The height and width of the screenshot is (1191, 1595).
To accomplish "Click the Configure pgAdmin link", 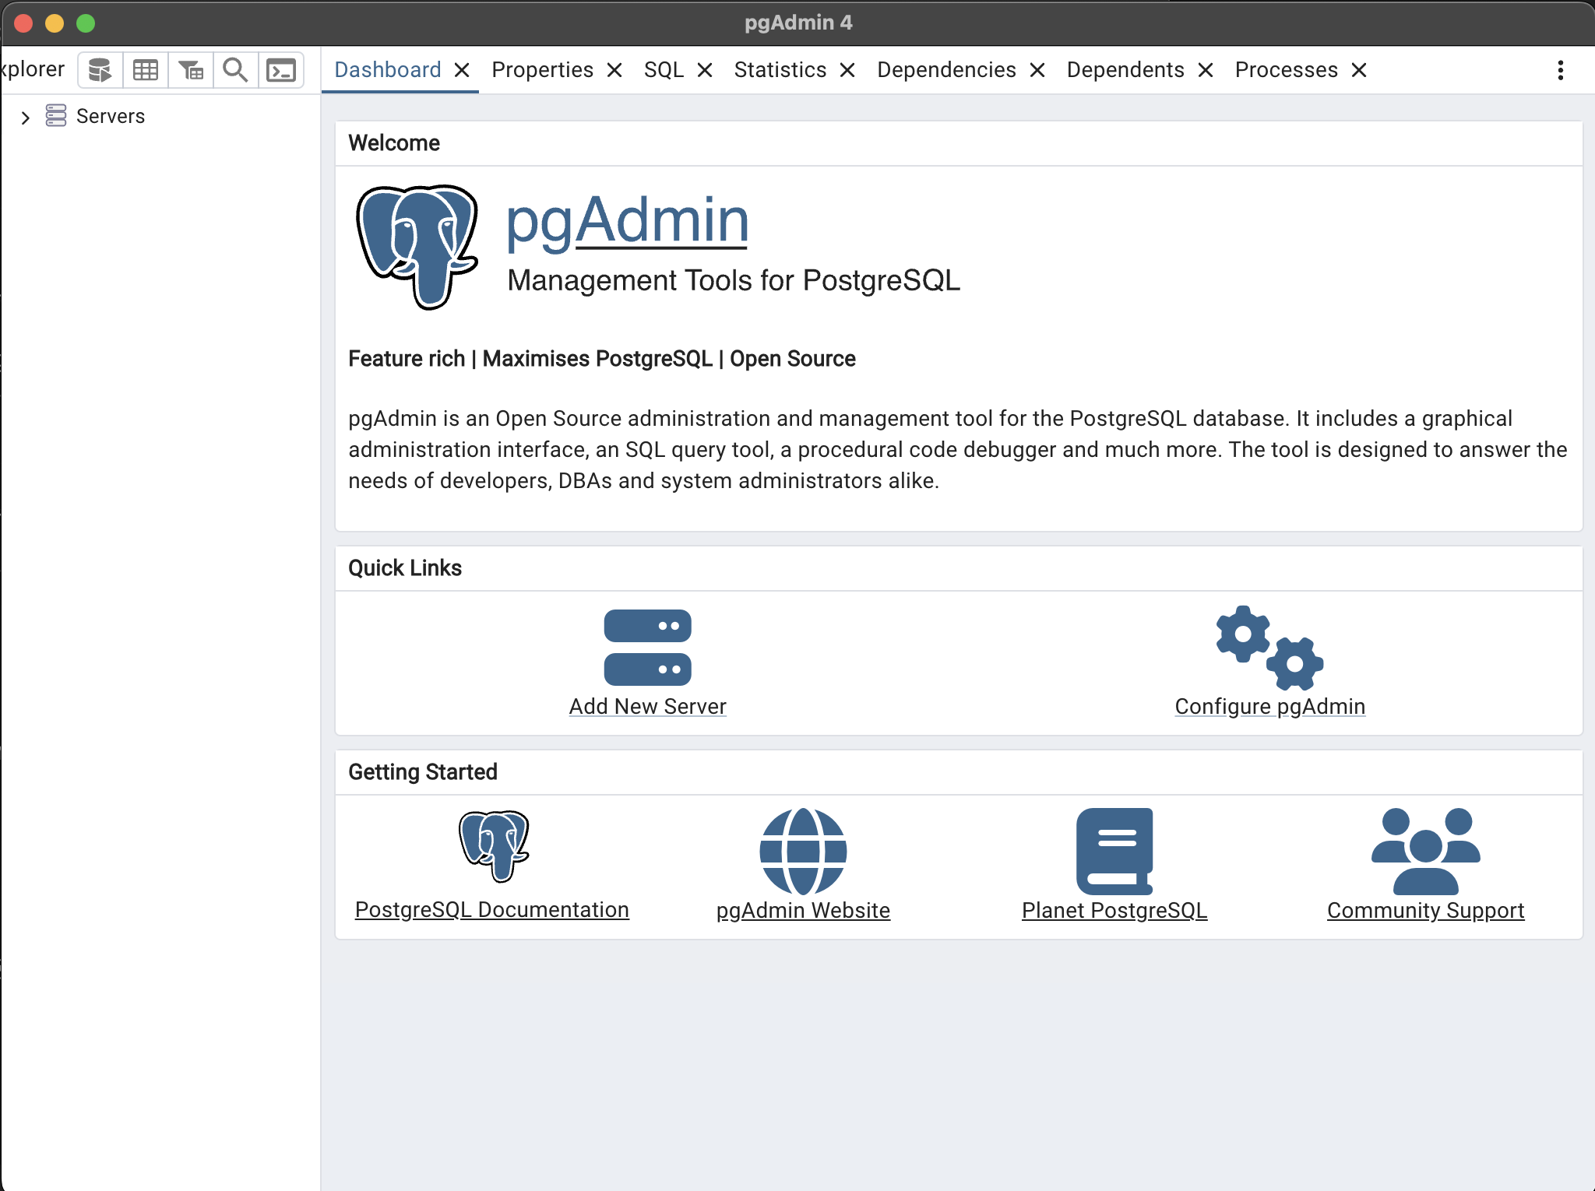I will click(x=1269, y=706).
